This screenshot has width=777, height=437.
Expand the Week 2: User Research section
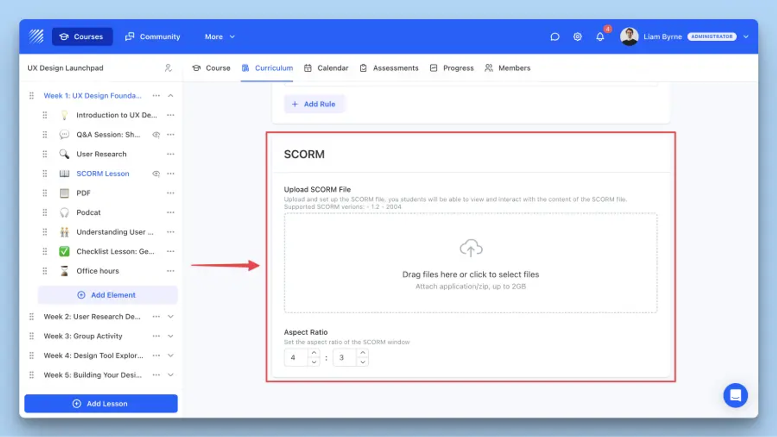pos(170,316)
